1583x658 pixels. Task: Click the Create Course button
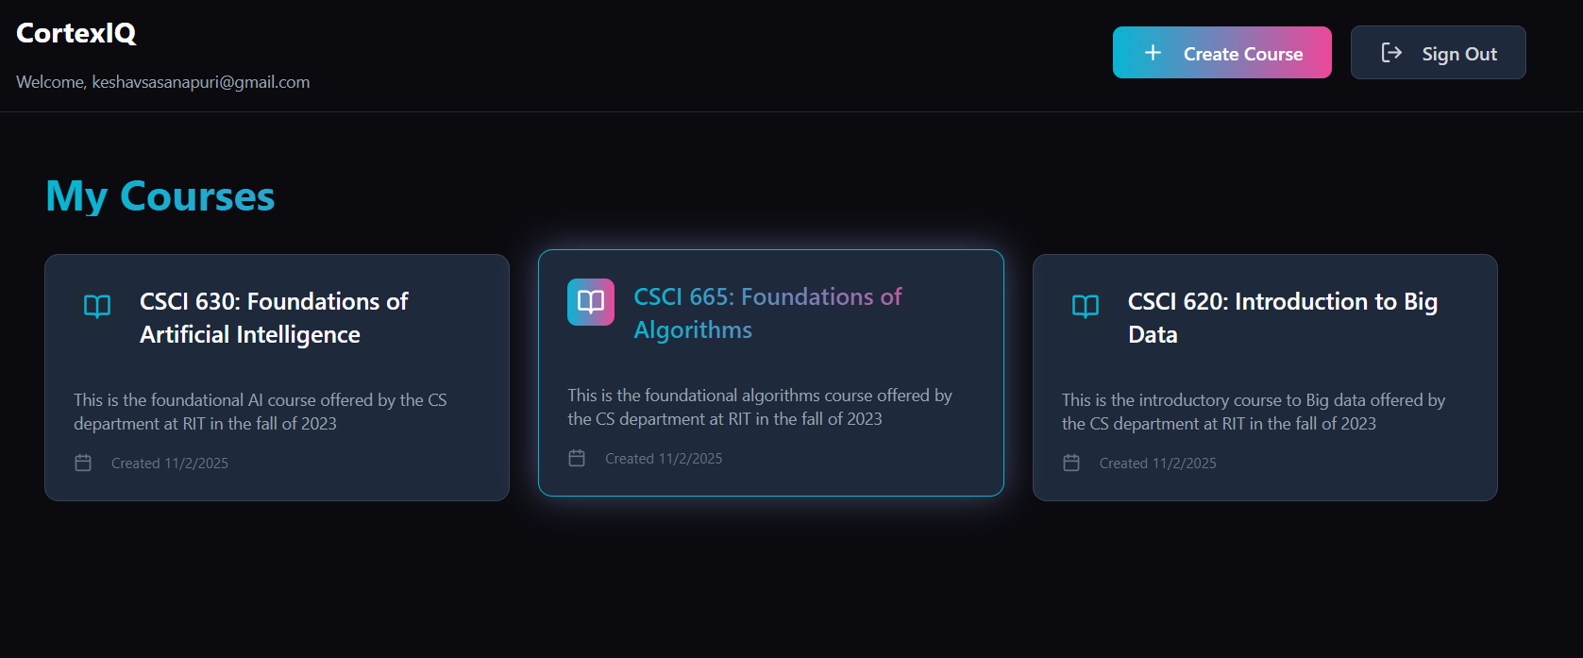point(1222,53)
